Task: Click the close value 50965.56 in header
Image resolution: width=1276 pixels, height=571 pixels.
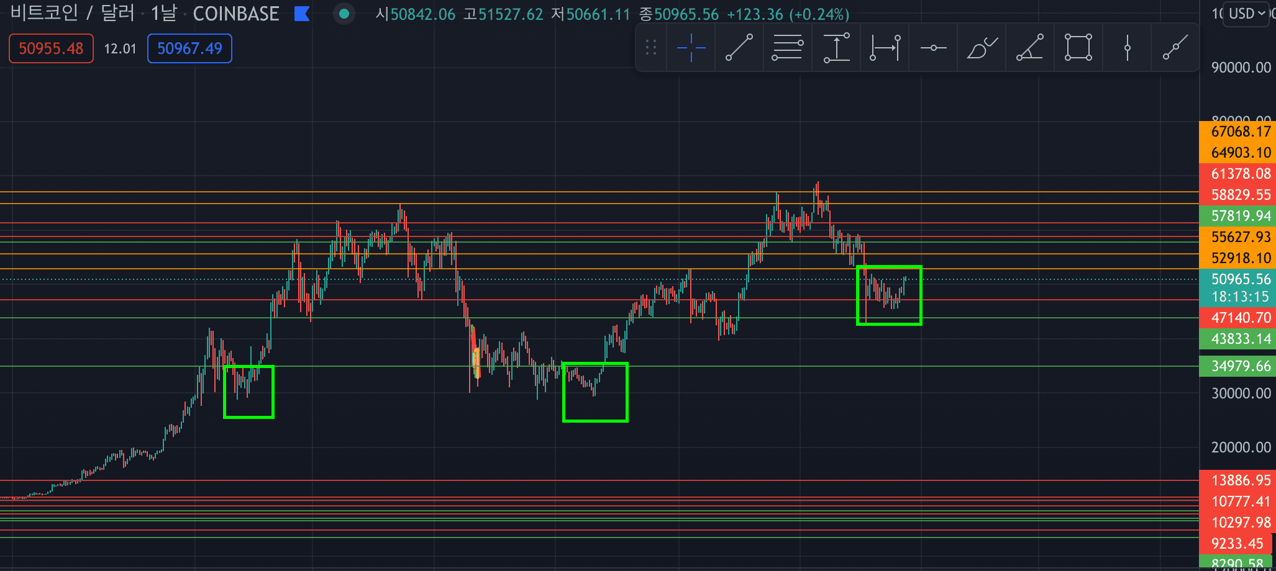Action: point(686,14)
